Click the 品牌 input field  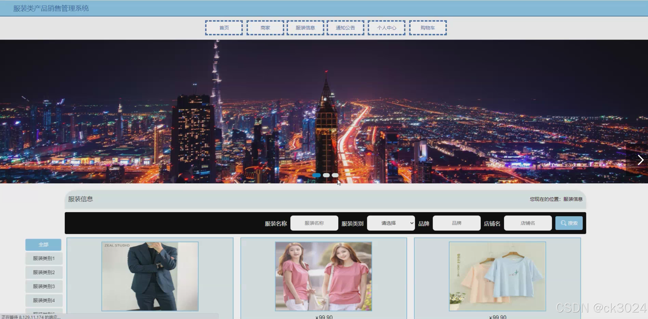click(x=456, y=223)
